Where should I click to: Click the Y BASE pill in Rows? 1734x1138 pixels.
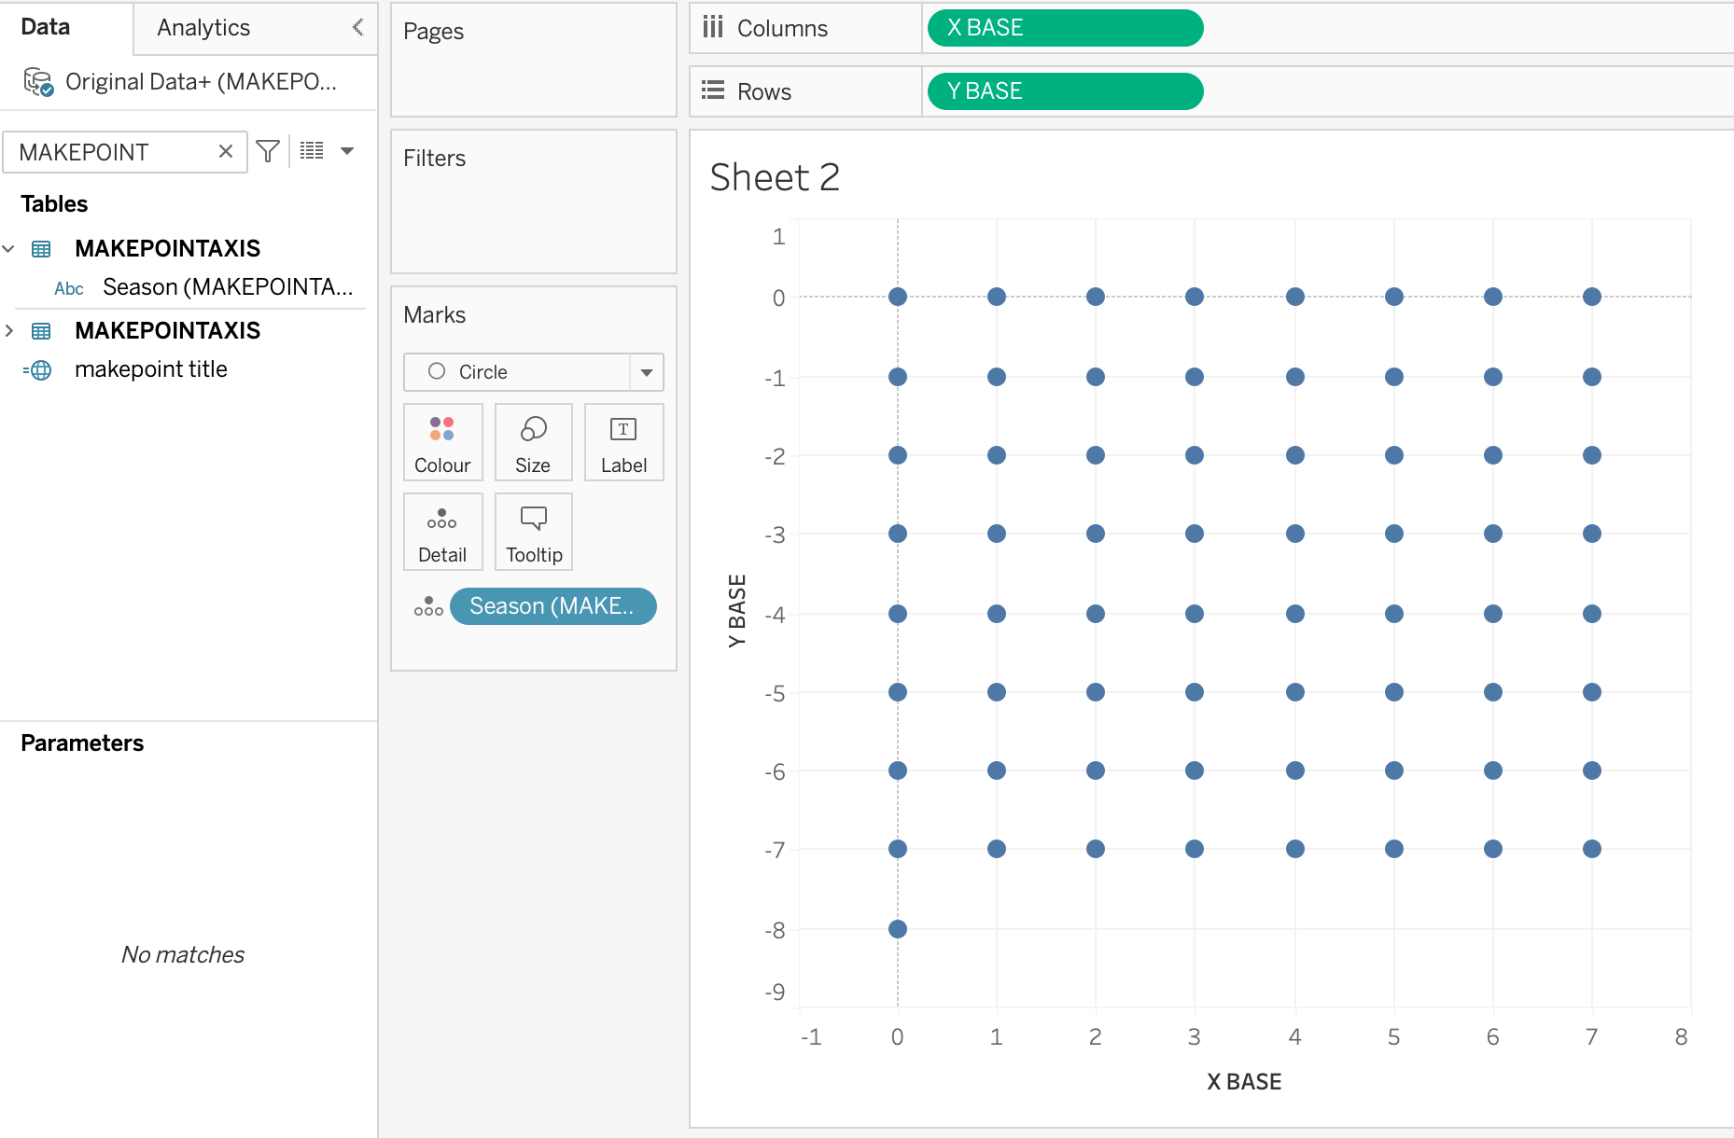click(1064, 91)
